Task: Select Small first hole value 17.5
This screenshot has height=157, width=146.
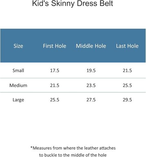Action: [55, 70]
